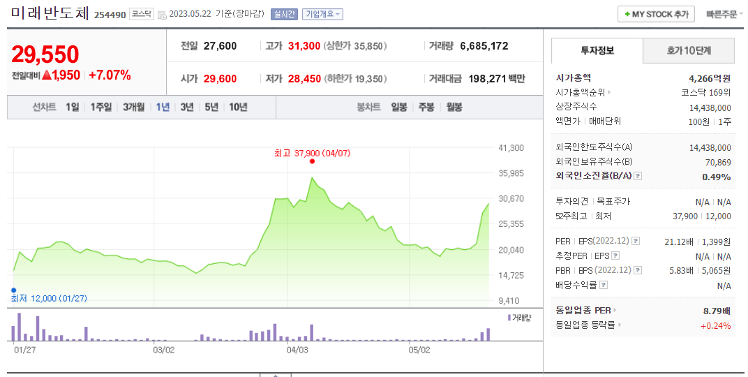The width and height of the screenshot is (748, 377).
Task: Select the 월봉 candle chart
Action: [454, 107]
